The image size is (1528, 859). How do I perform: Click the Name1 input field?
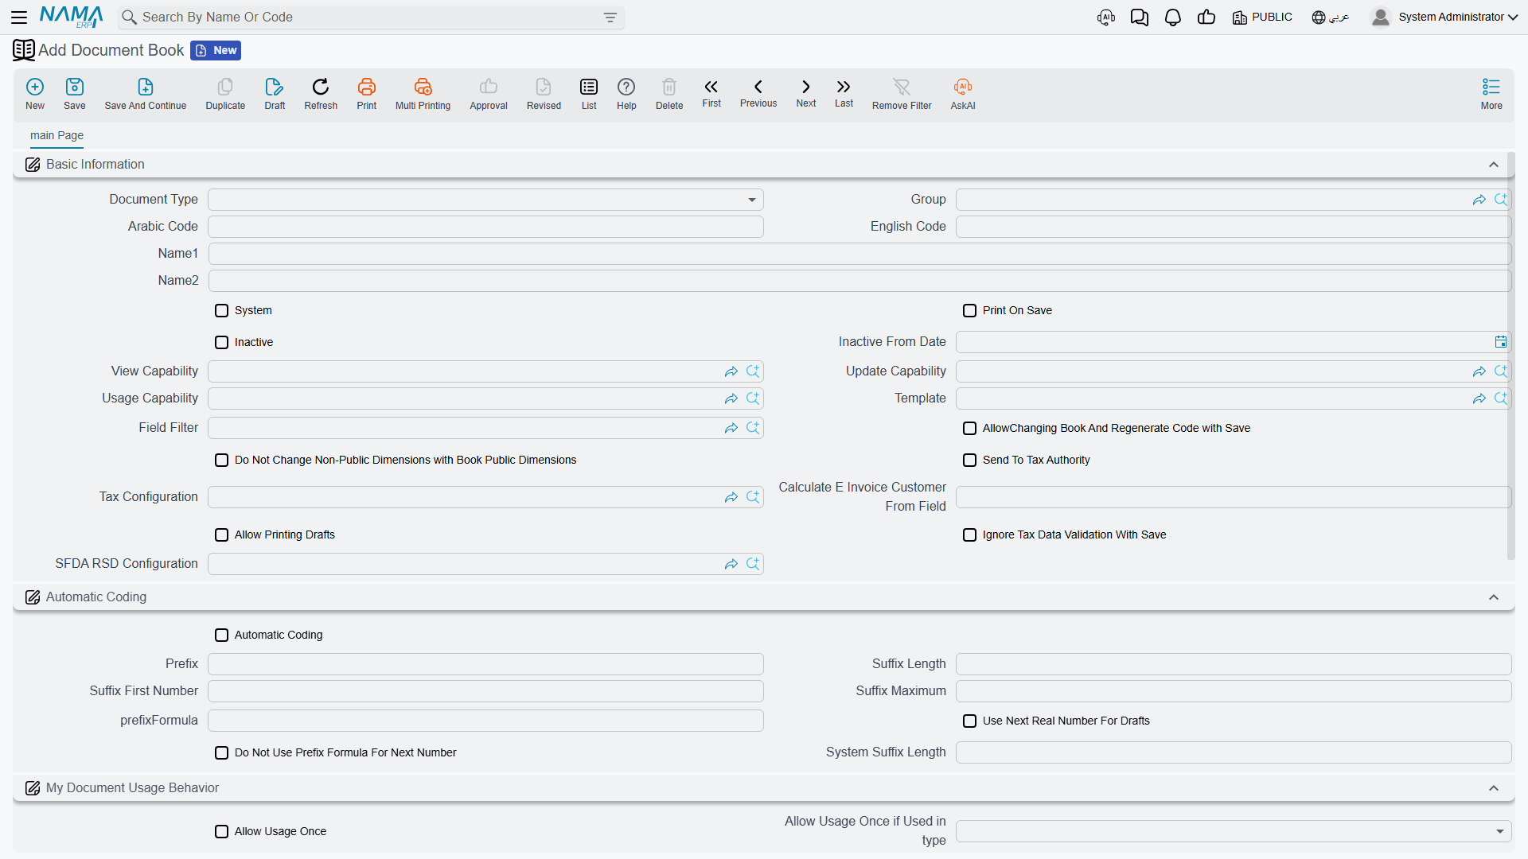point(859,254)
